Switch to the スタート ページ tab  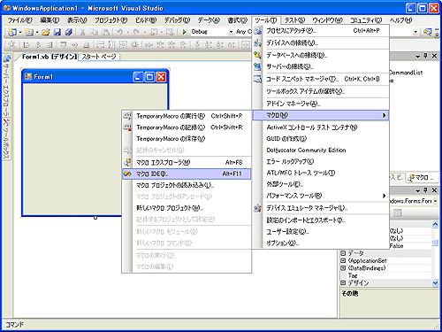(99, 57)
